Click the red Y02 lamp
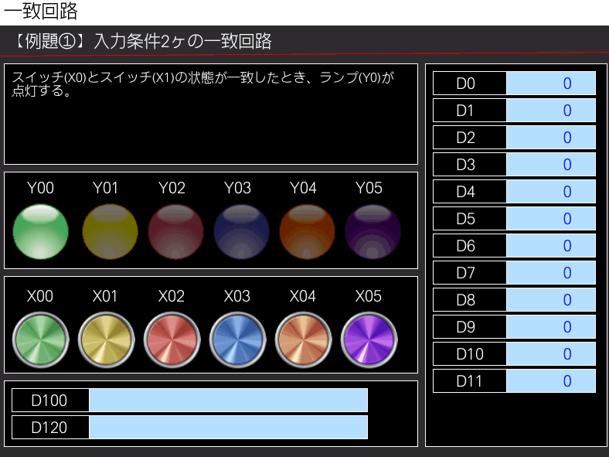Screen dimensions: 609x457 pos(175,232)
